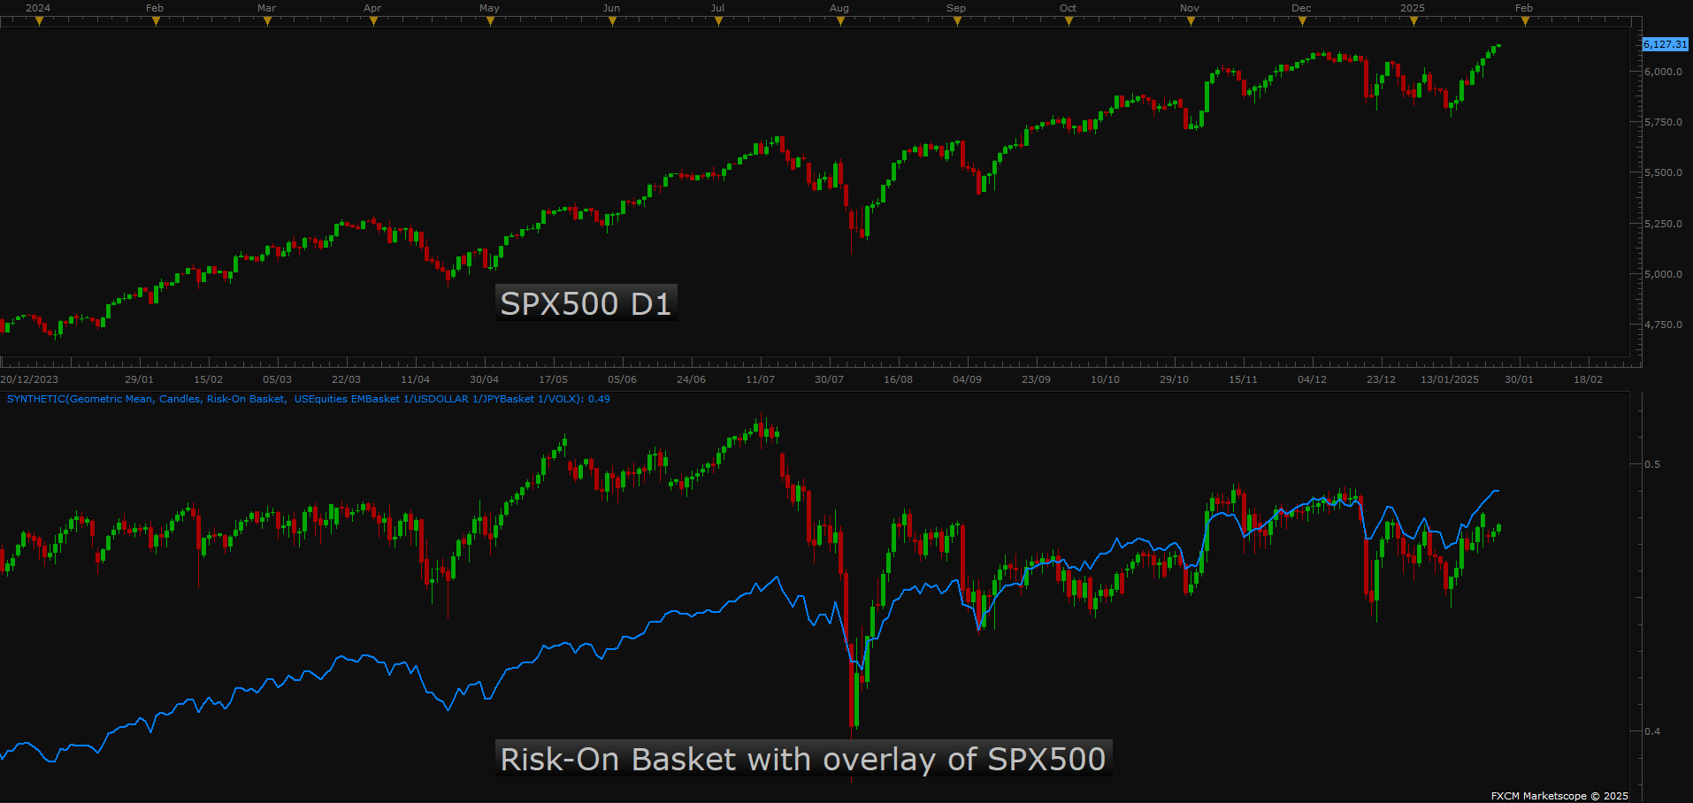Select the May month marker
1693x803 pixels.
490,21
